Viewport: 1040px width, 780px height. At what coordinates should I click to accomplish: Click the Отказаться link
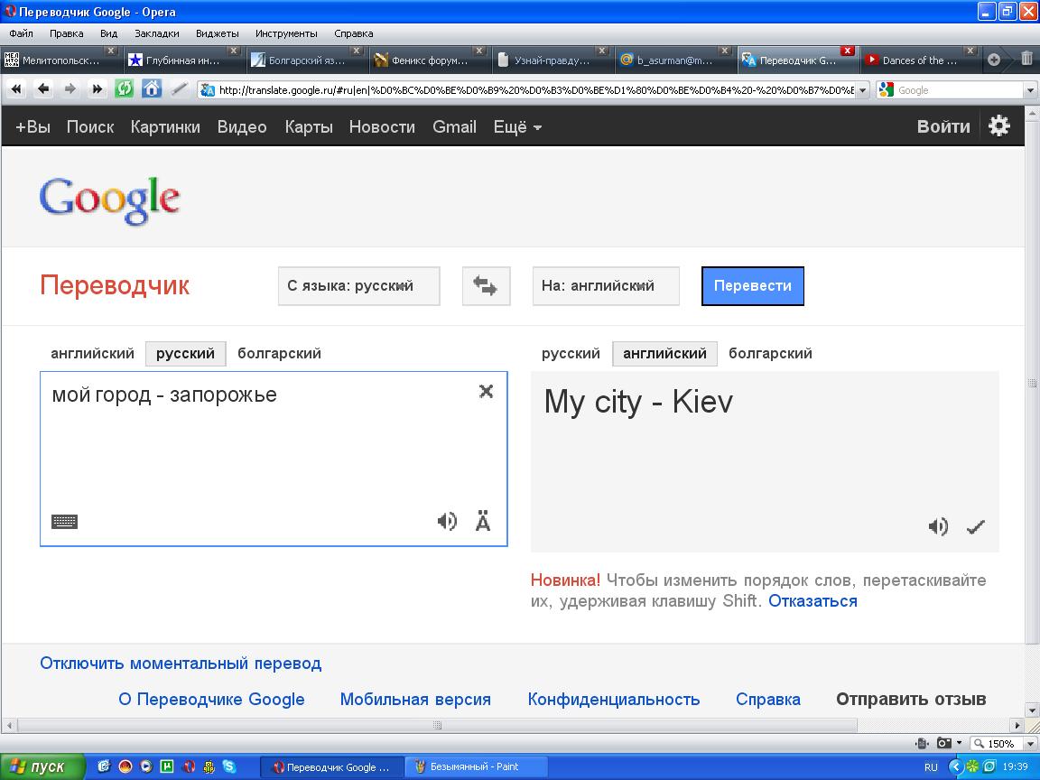(812, 601)
